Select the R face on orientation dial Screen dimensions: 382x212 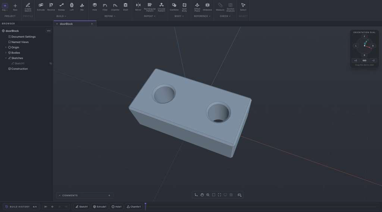pos(373,46)
